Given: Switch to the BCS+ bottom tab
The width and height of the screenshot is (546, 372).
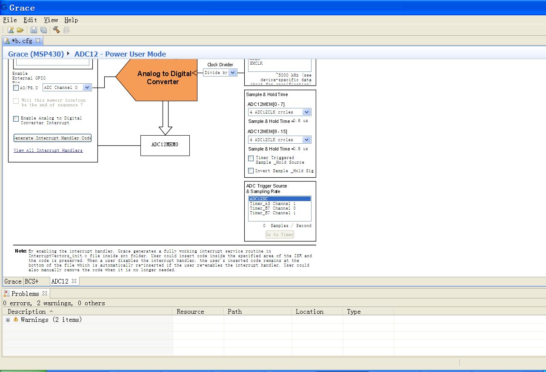Looking at the screenshot, I should point(31,281).
